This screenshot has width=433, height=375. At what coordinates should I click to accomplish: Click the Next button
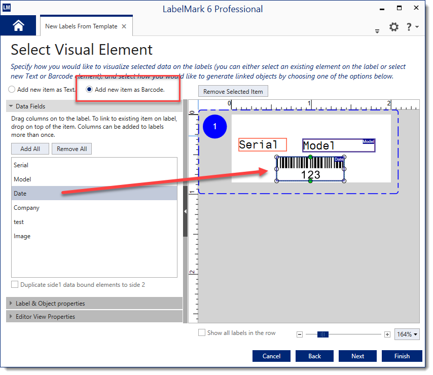point(357,356)
